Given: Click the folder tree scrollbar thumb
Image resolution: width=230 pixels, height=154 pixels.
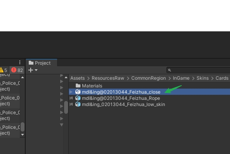Looking at the screenshot, I should pos(66,108).
